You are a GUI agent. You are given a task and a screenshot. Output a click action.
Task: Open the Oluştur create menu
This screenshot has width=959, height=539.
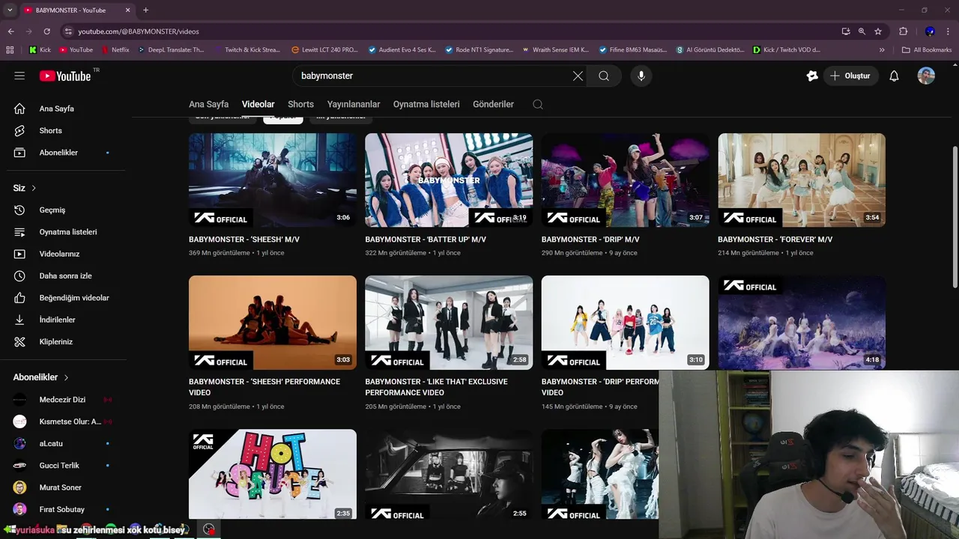[x=850, y=76]
